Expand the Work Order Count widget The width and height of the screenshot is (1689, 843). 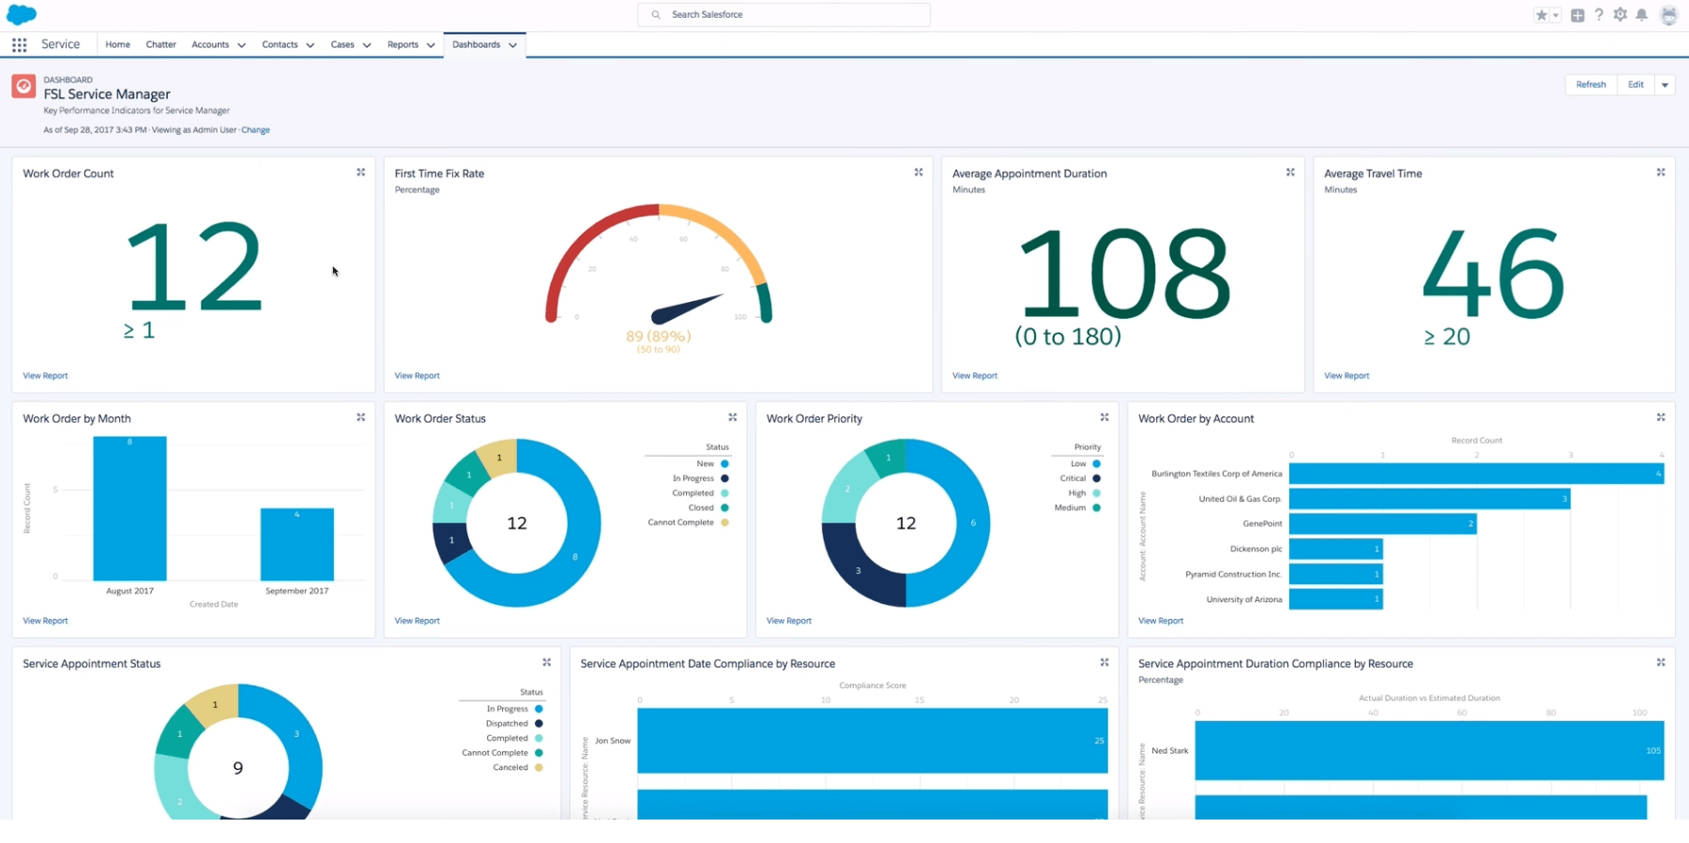coord(360,173)
